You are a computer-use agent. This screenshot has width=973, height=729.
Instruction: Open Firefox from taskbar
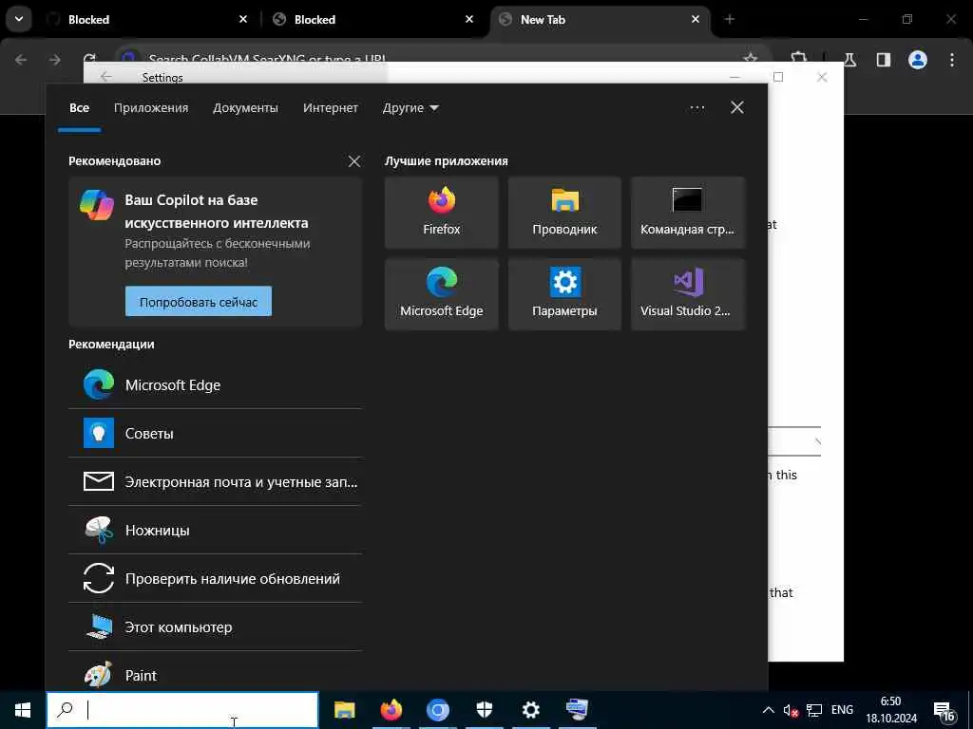[x=391, y=710]
